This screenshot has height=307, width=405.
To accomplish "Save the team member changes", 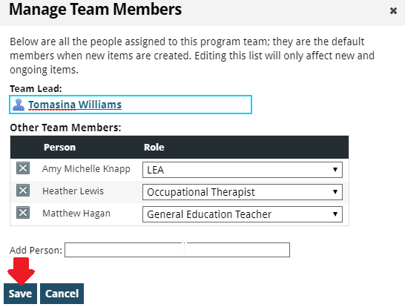I will pos(21,294).
